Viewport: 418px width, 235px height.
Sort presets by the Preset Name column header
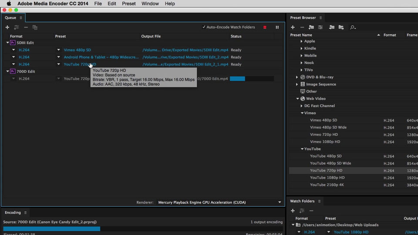[x=301, y=35]
